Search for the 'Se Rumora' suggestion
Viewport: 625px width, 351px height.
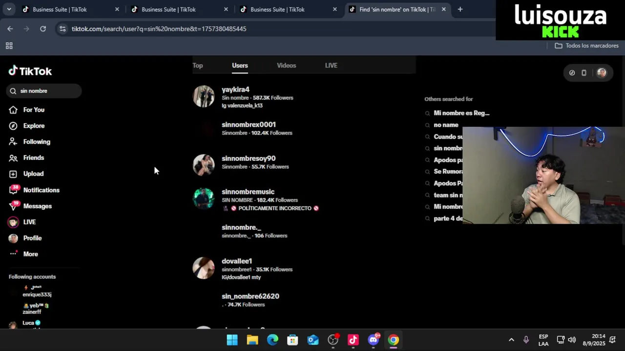[x=448, y=172]
